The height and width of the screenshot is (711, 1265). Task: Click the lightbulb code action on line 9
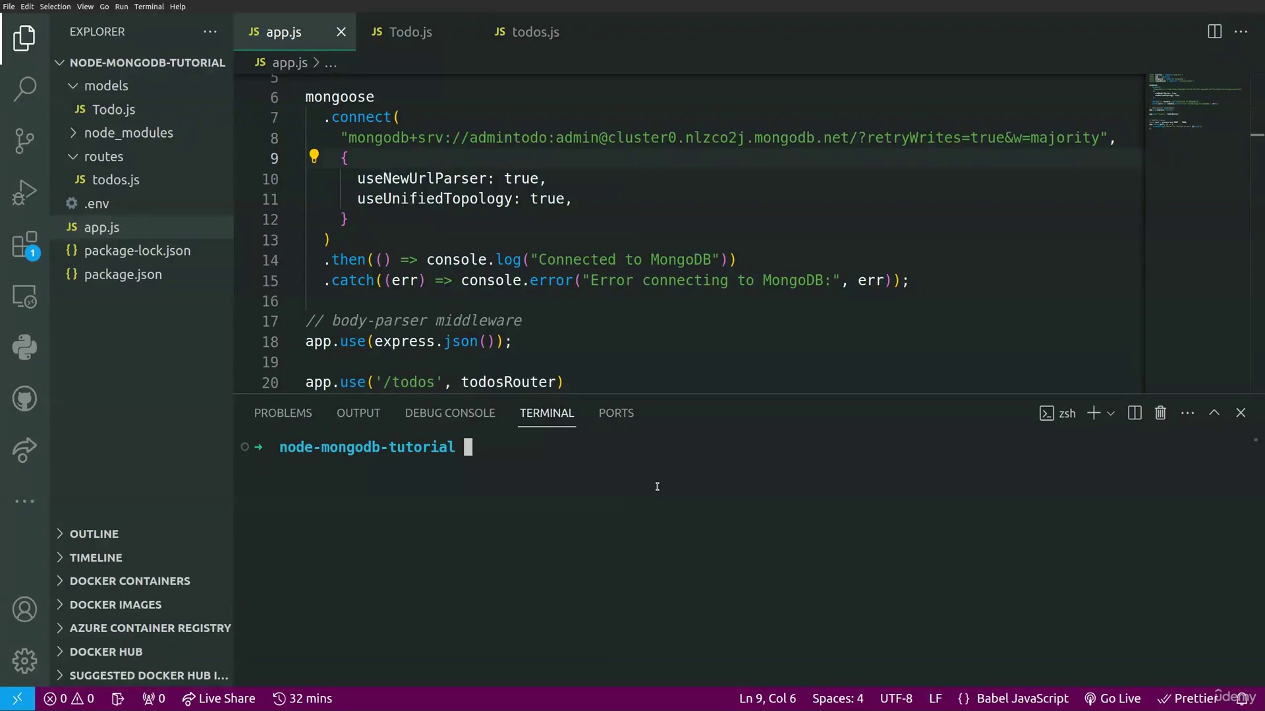click(314, 157)
